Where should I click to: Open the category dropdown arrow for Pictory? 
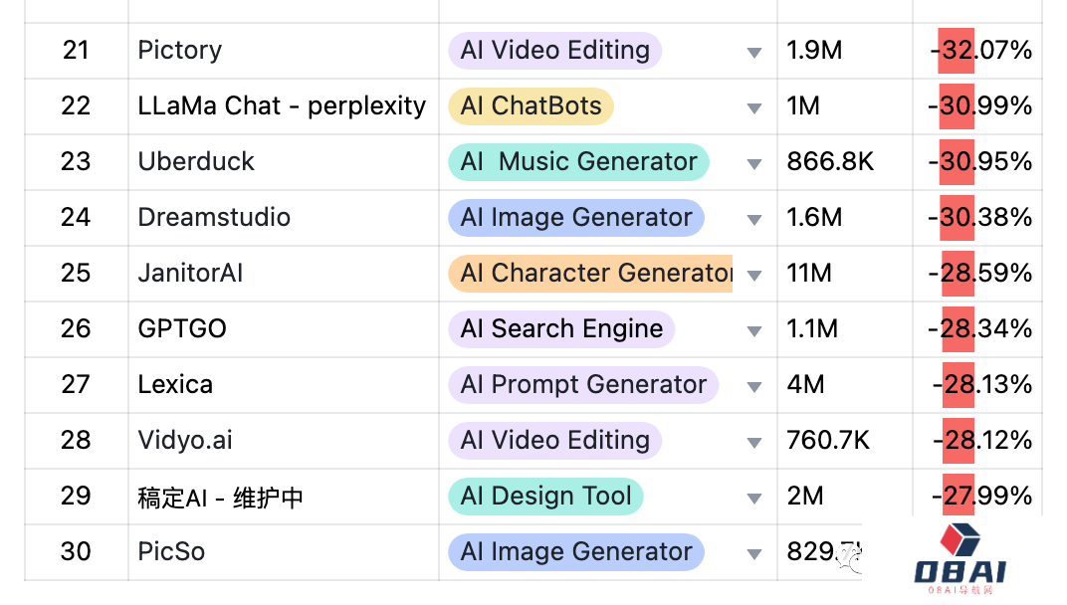[754, 53]
